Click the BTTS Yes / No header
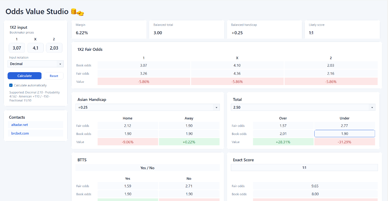388x201 pixels. pyautogui.click(x=147, y=168)
